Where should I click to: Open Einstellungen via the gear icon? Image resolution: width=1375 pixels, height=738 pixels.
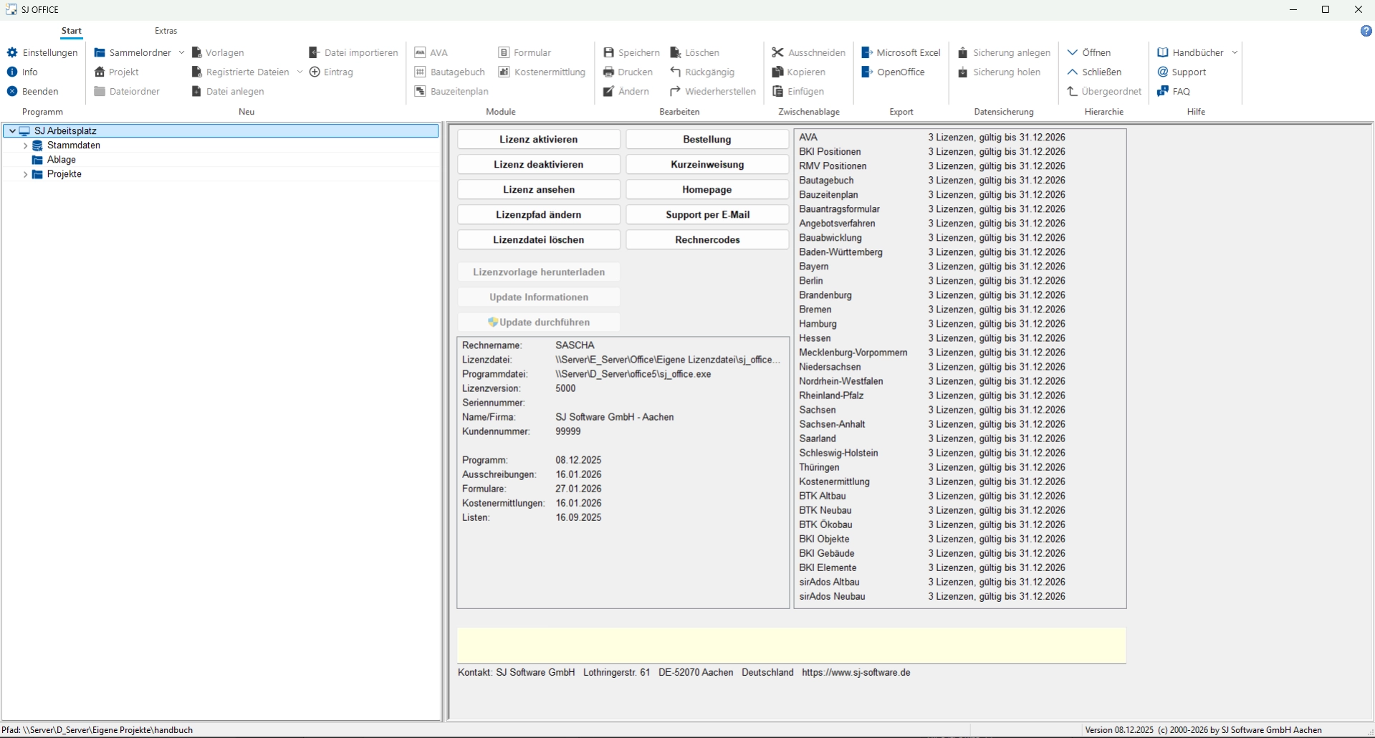click(12, 53)
